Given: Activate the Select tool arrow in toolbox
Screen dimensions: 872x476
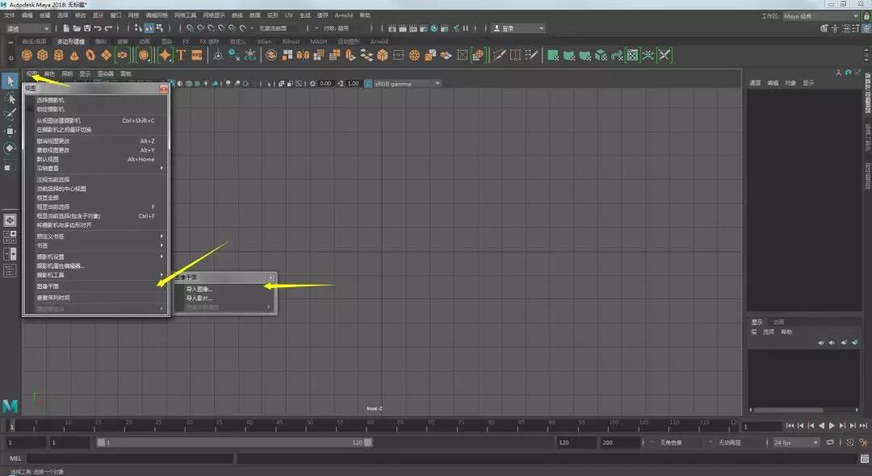Looking at the screenshot, I should click(x=10, y=81).
